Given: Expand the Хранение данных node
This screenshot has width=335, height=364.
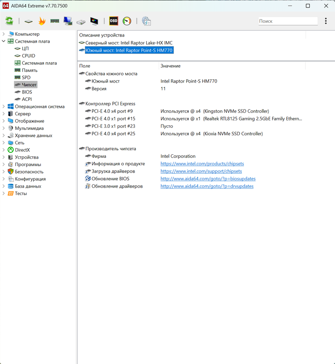Looking at the screenshot, I should coord(3,136).
